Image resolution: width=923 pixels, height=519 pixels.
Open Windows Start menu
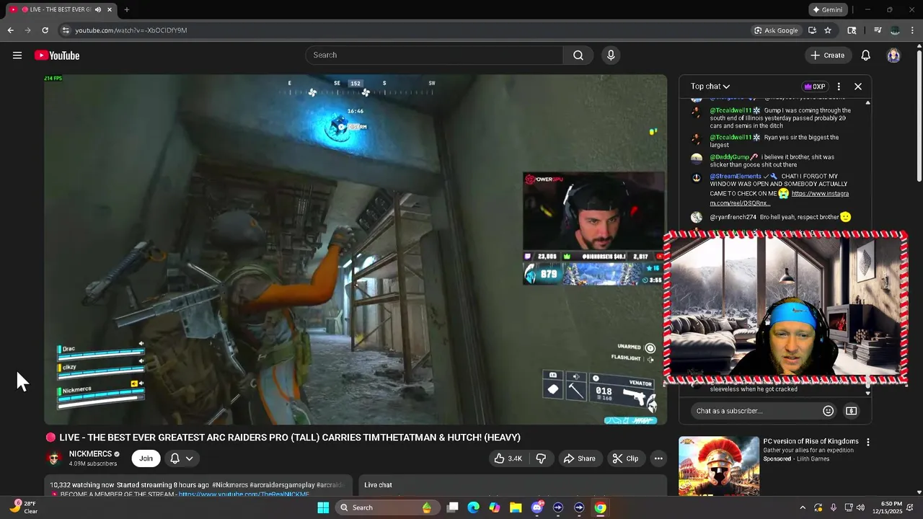point(323,507)
